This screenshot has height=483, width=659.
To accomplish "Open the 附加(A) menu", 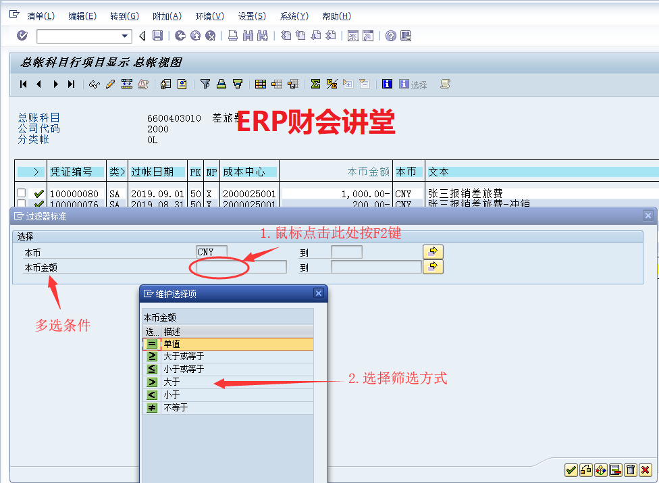I will point(167,16).
